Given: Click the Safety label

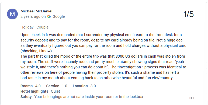Looking at the screenshot, I should pyautogui.click(x=26, y=97).
